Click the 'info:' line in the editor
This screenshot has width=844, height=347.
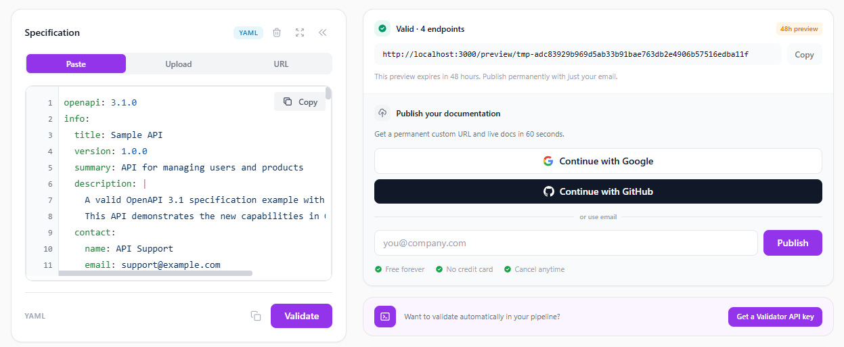76,119
